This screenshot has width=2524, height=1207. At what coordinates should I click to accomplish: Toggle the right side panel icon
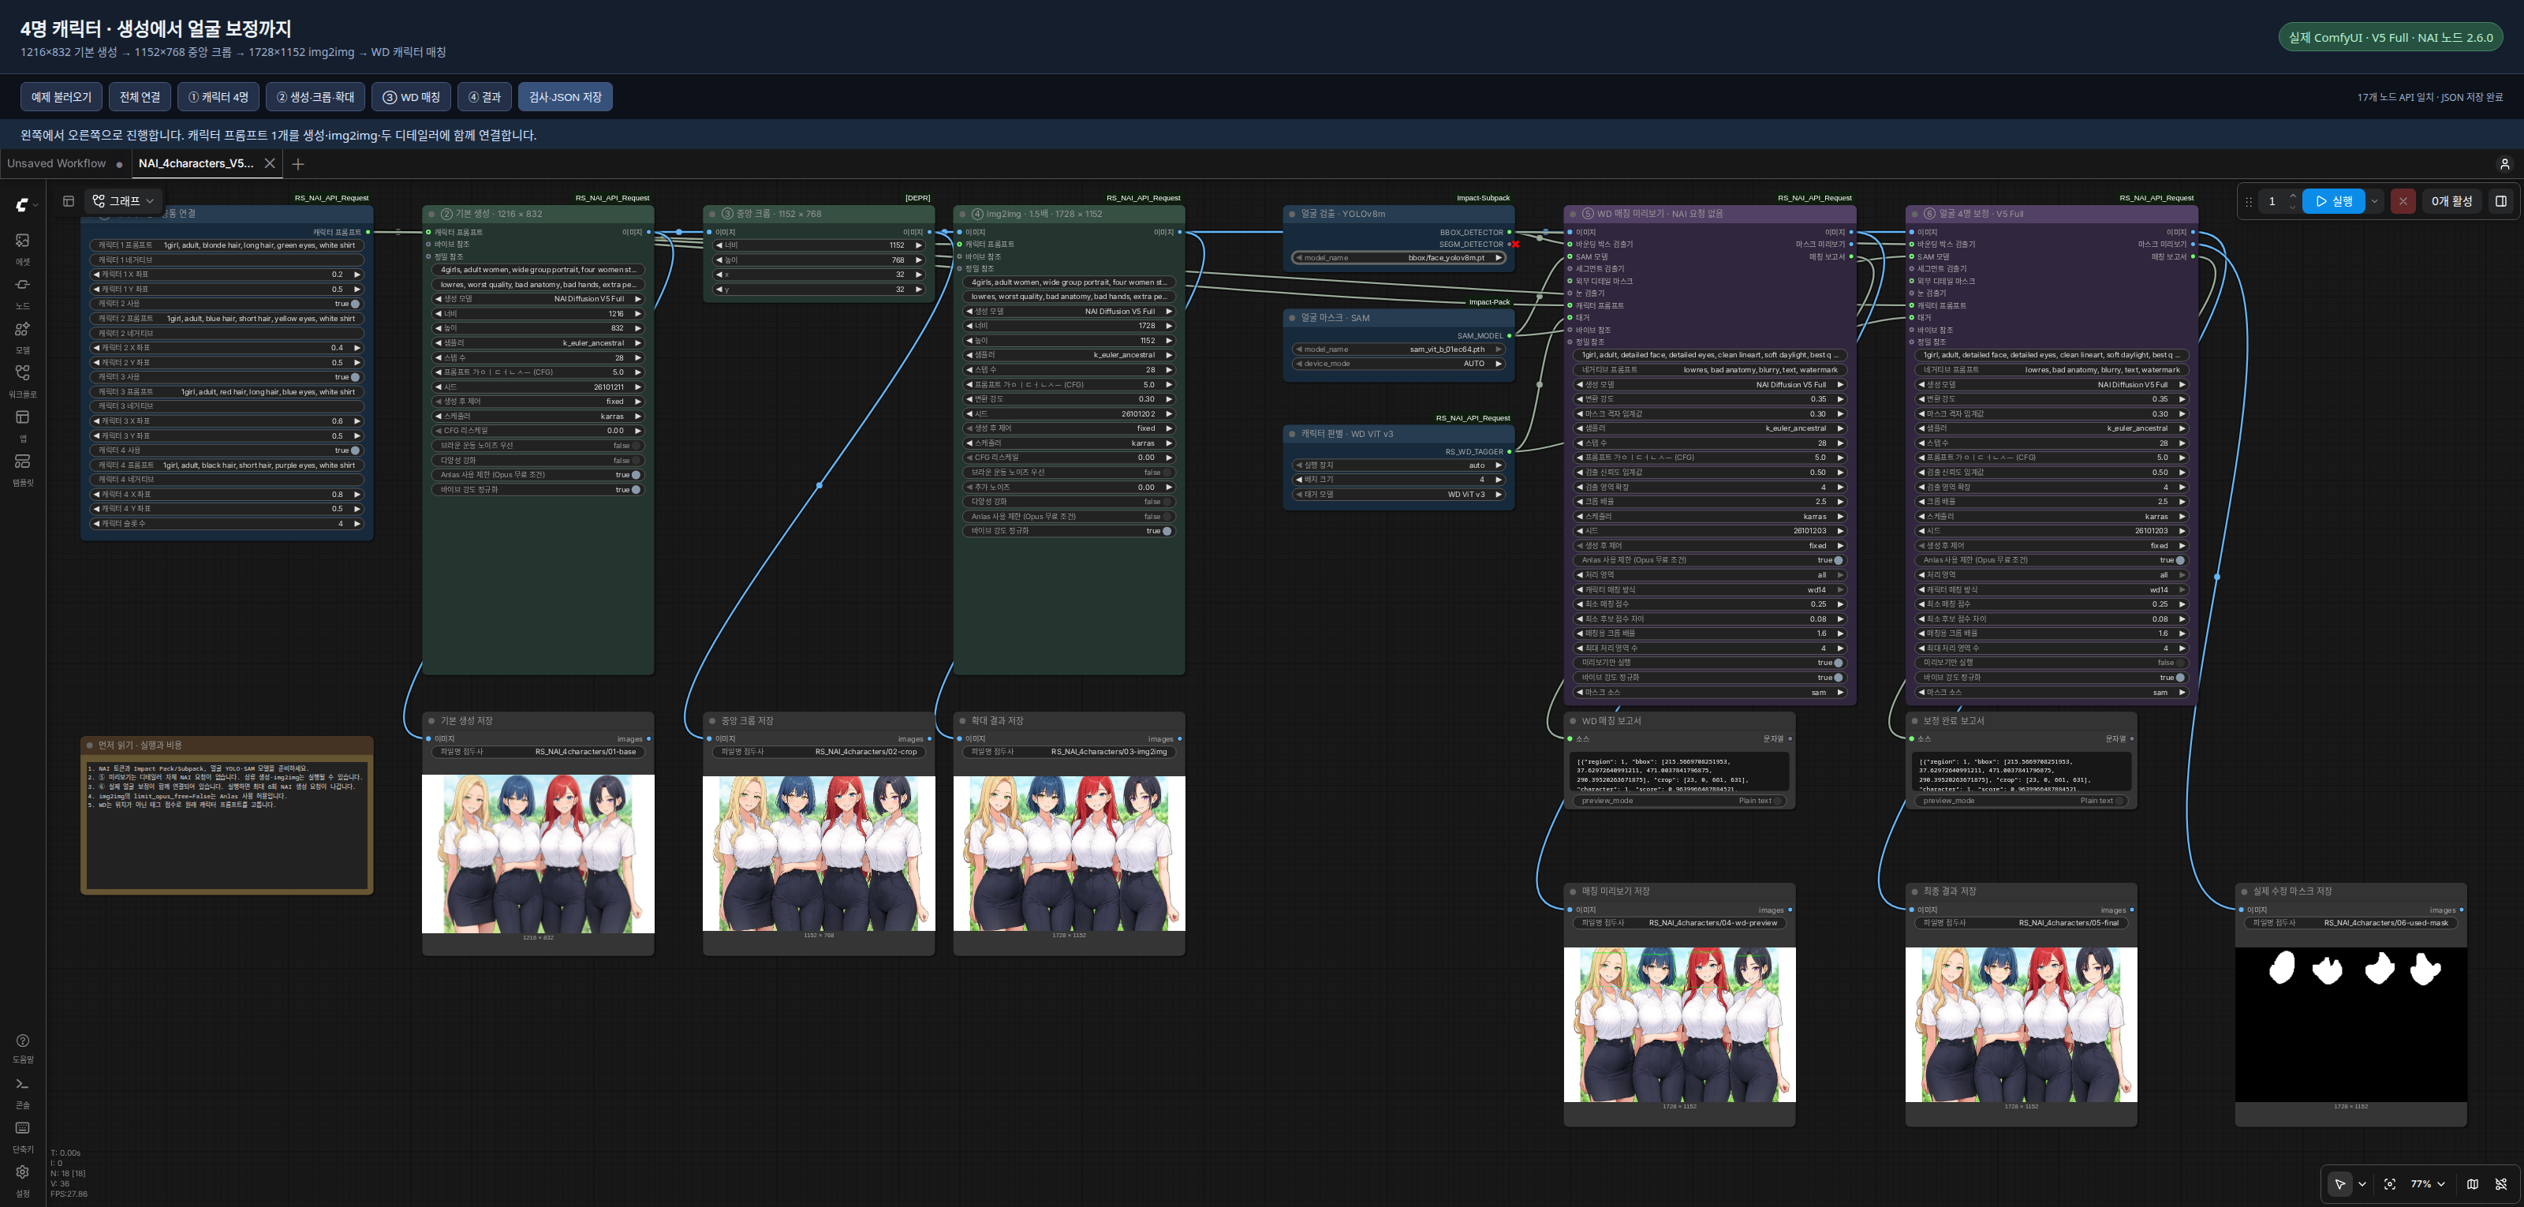pos(2500,201)
